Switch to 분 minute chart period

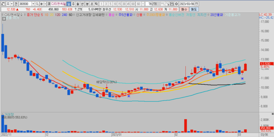pyautogui.click(x=87, y=4)
